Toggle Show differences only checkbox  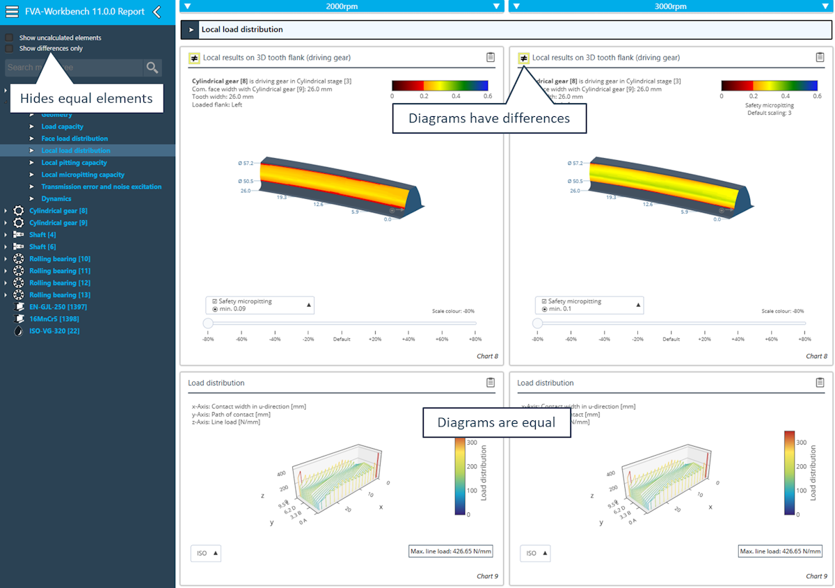pos(9,49)
